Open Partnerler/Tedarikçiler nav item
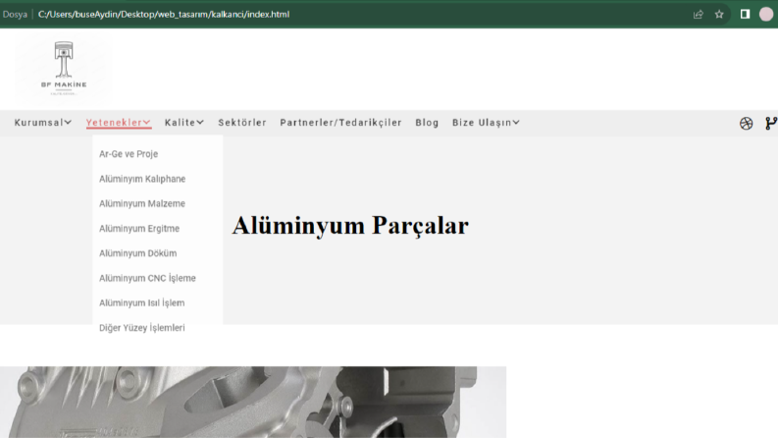Viewport: 778px width, 438px height. 340,122
